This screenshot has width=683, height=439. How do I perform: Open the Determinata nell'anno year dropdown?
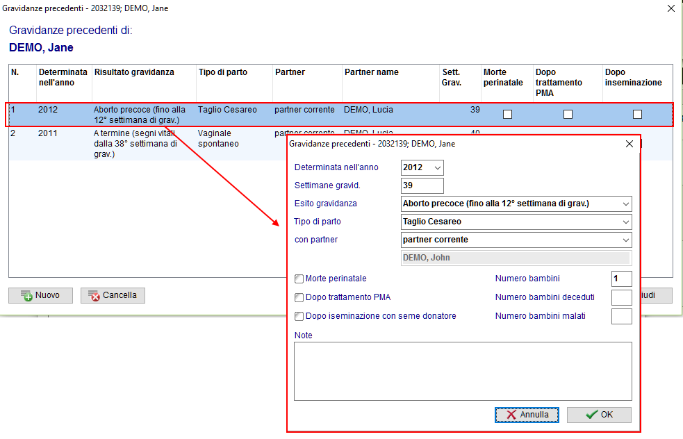pos(437,167)
